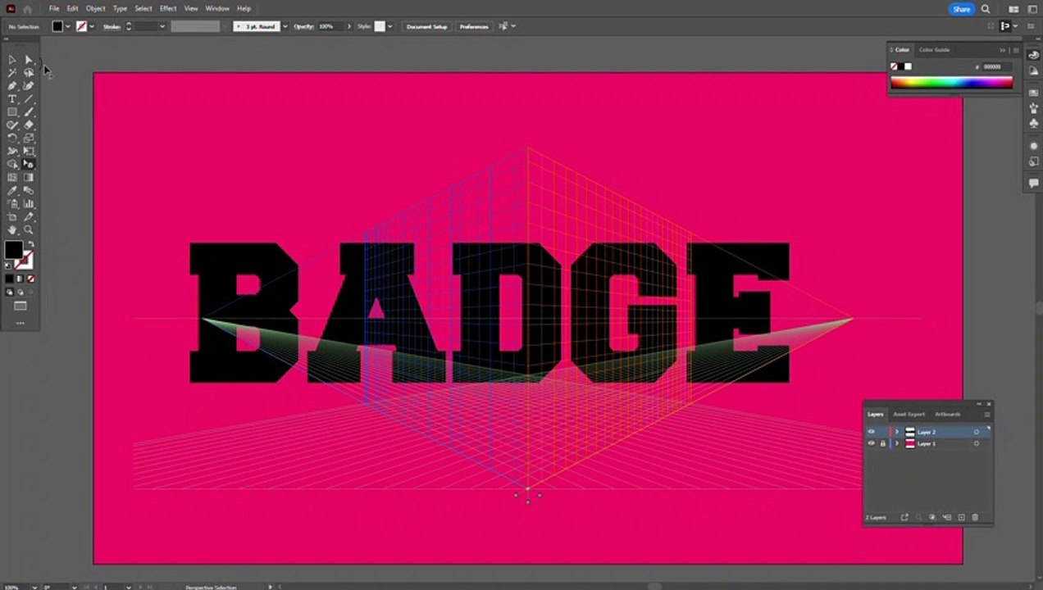Choose the Magic Wand tool
Viewport: 1043px width, 590px height.
[x=12, y=73]
